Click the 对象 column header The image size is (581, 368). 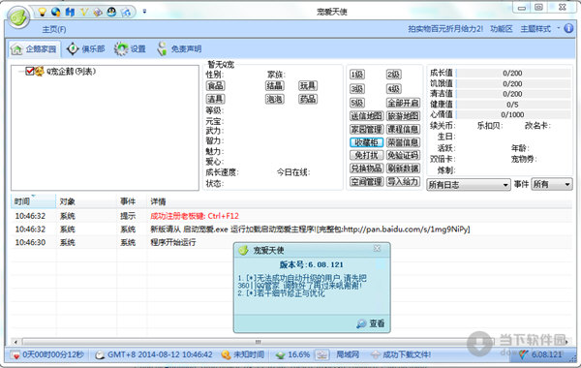click(x=86, y=201)
